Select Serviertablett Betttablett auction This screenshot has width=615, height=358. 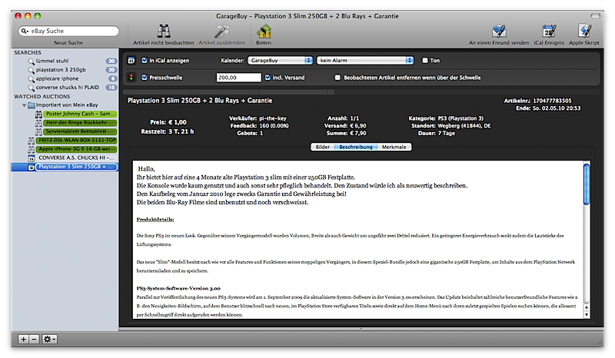pos(80,131)
